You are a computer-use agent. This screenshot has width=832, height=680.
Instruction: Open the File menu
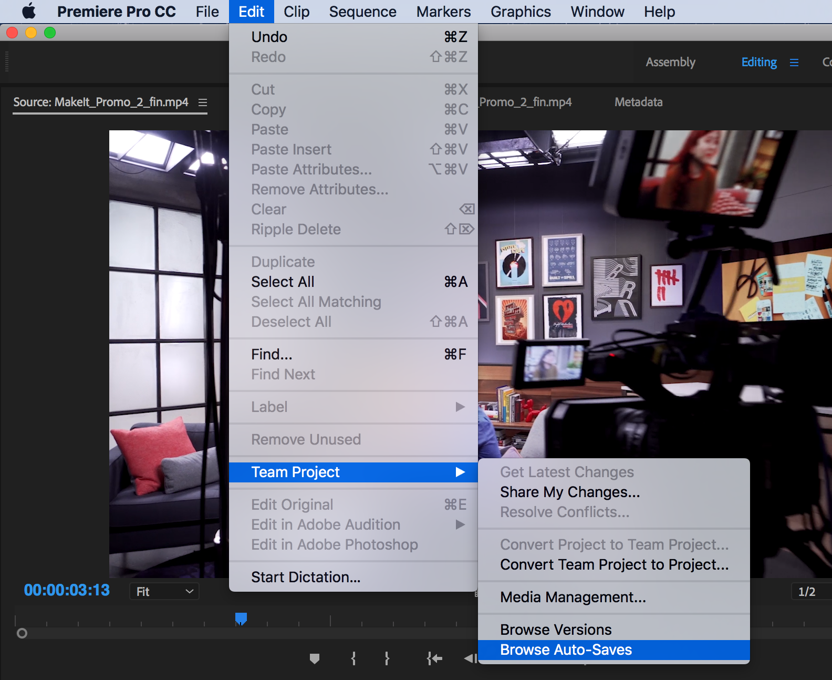coord(207,12)
